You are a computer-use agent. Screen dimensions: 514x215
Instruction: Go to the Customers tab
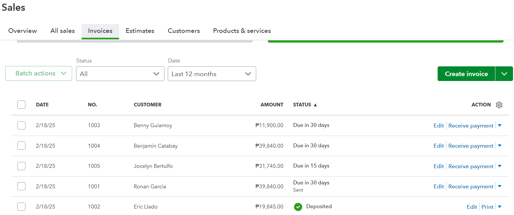(x=184, y=31)
